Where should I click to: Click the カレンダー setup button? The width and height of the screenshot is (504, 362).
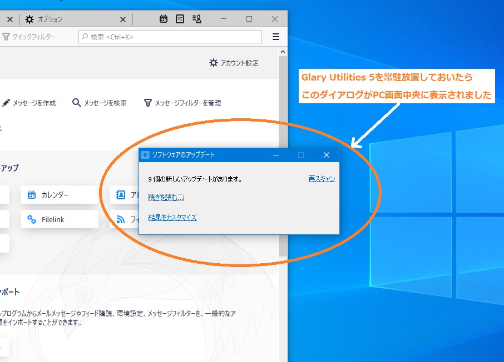tap(60, 195)
